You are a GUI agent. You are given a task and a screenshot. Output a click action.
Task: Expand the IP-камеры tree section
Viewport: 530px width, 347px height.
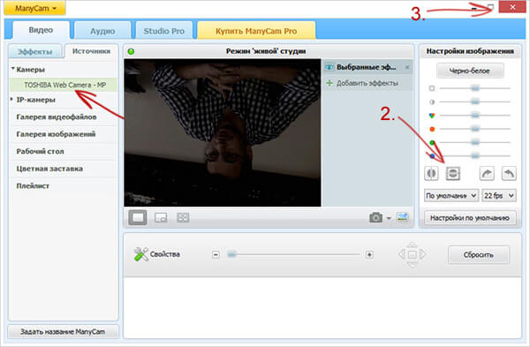11,100
